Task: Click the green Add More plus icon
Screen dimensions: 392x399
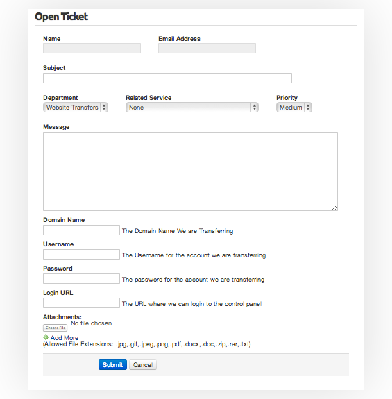Action: tap(46, 337)
